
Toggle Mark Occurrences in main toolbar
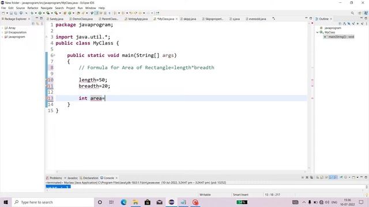tap(96, 13)
